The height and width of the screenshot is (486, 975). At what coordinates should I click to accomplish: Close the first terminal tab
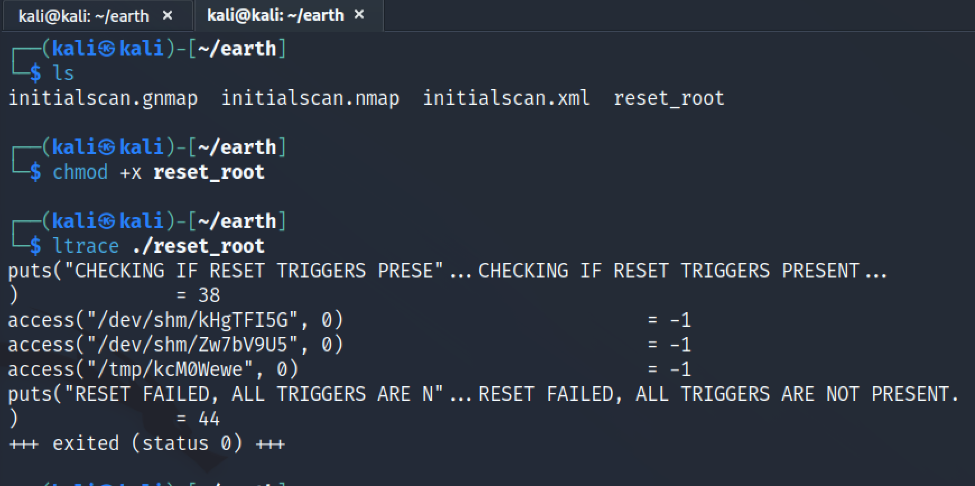click(168, 16)
